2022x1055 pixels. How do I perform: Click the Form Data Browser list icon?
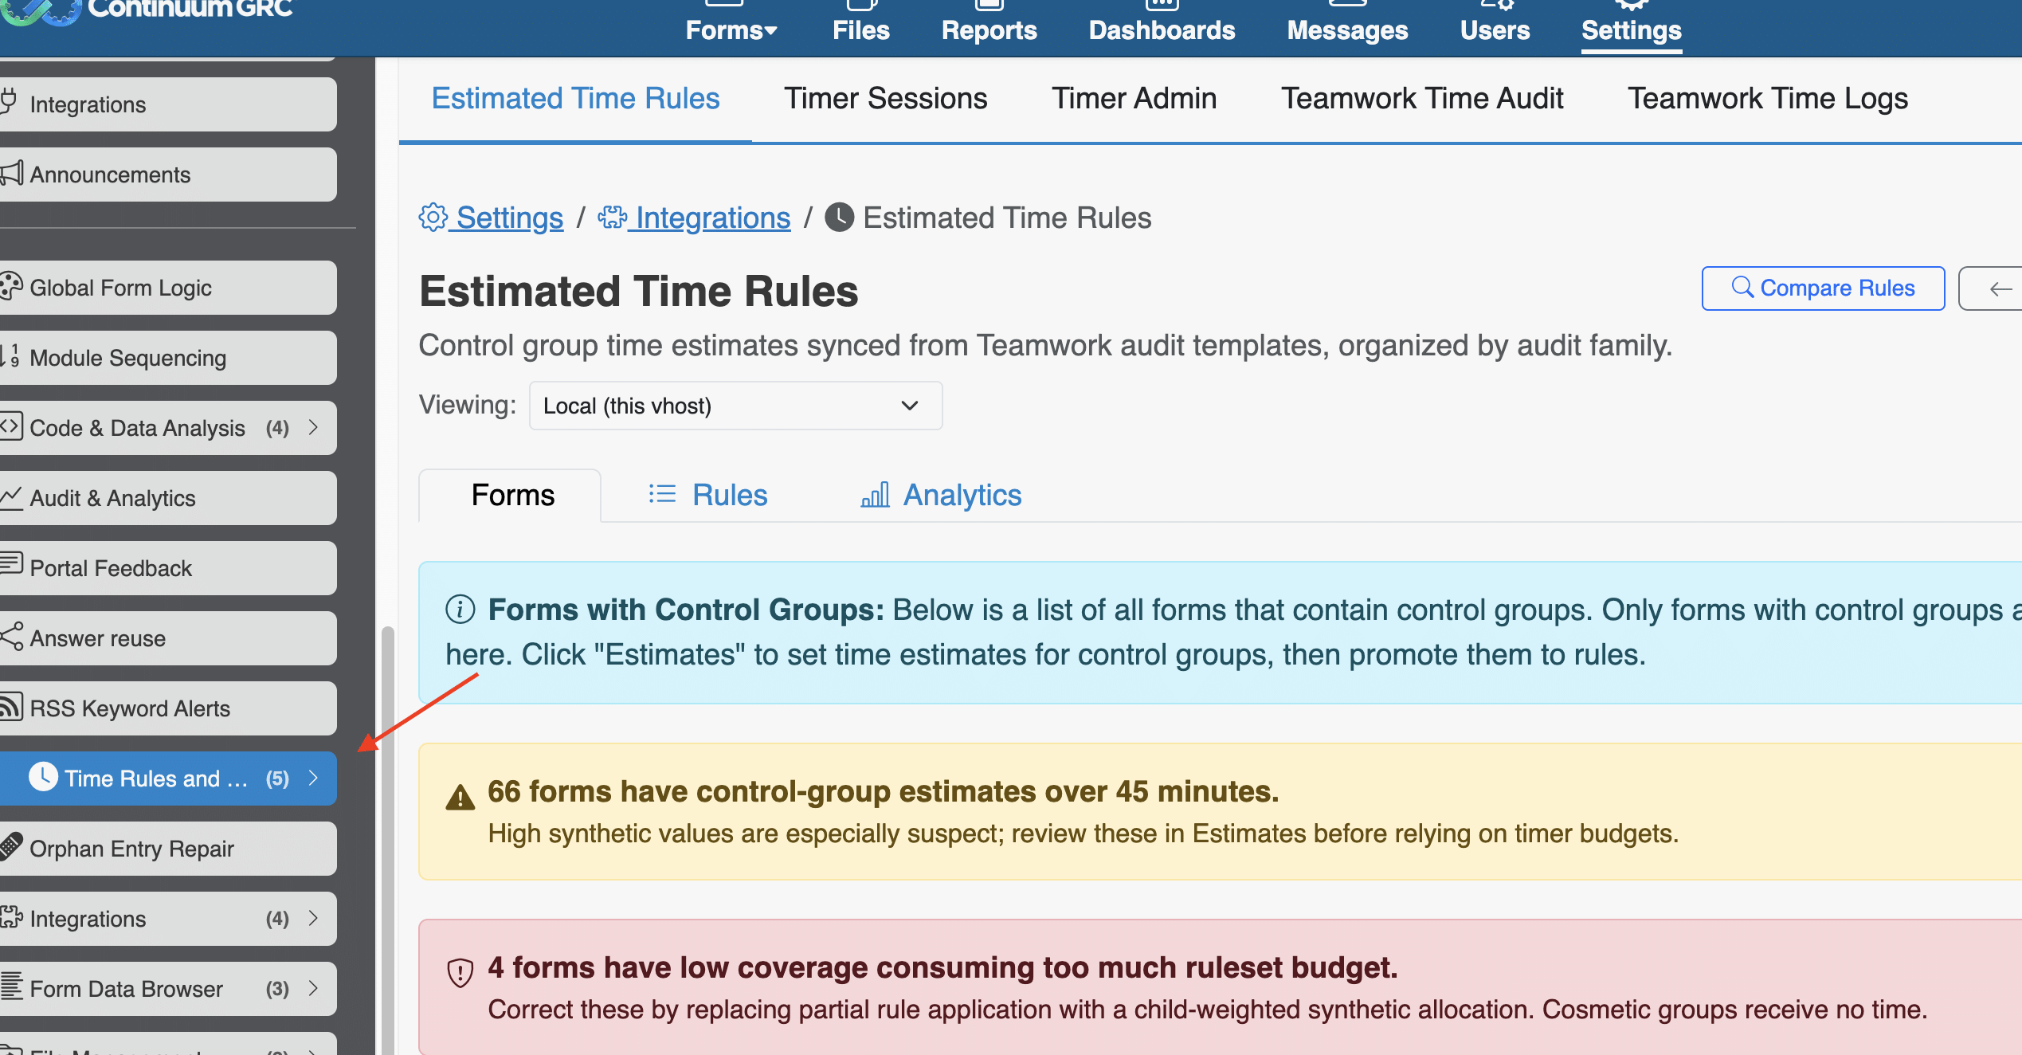(x=11, y=986)
